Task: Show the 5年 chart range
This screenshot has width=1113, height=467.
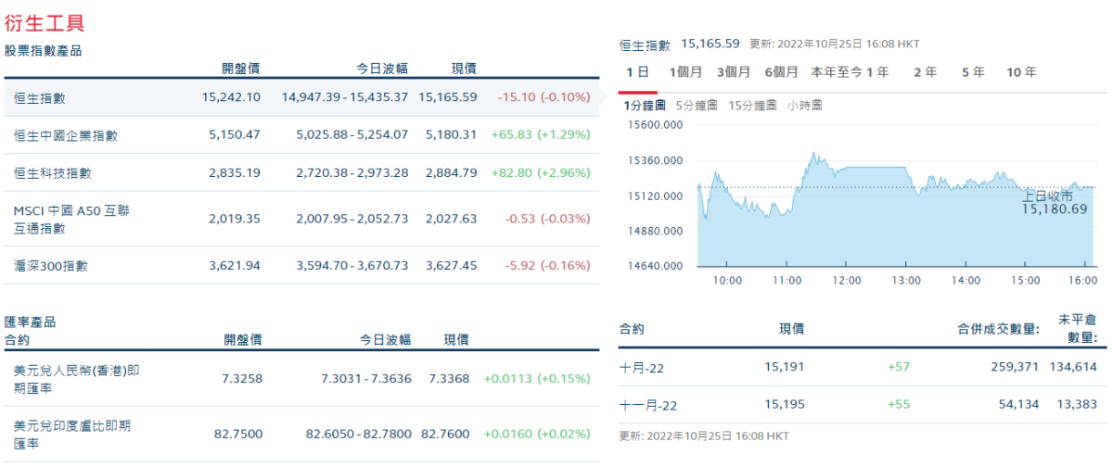Action: (973, 72)
